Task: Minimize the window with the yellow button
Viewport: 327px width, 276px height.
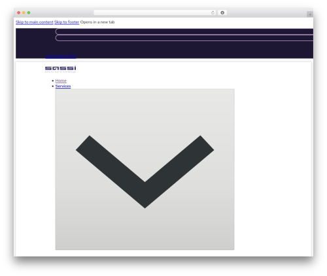Action: (24, 12)
